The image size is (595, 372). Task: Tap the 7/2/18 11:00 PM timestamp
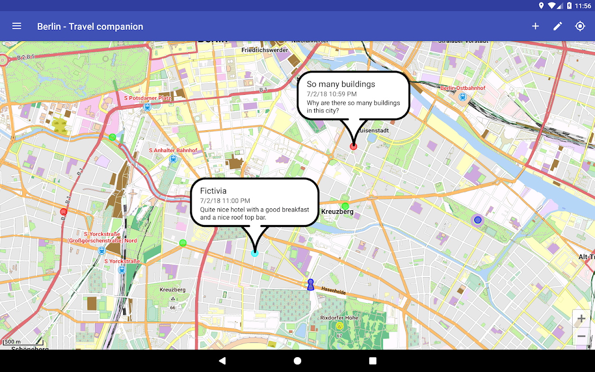tap(225, 201)
